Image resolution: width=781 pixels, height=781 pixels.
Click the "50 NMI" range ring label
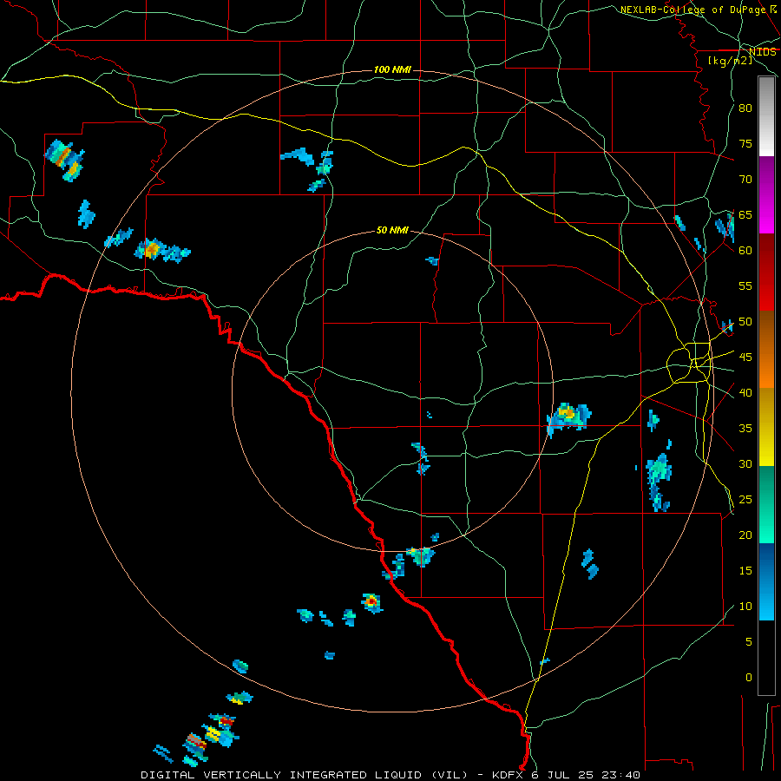coord(392,230)
